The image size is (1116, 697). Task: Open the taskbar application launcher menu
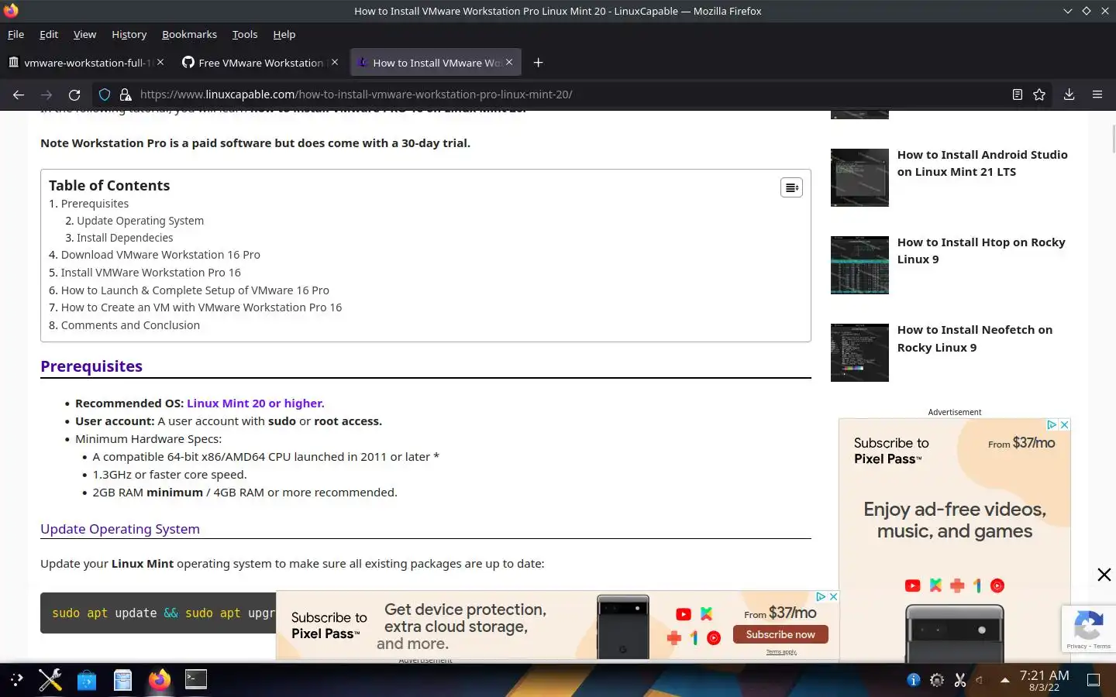[17, 680]
